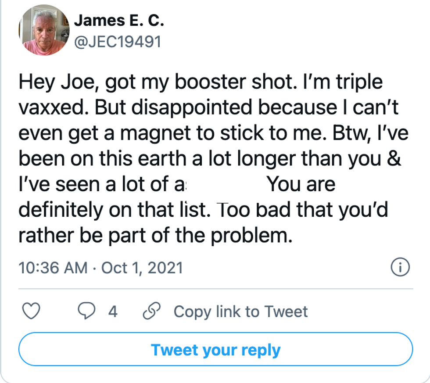Select Copy link to Tweet
The image size is (430, 383).
click(x=240, y=311)
